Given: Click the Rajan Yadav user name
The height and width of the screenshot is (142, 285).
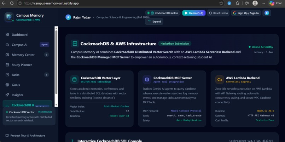Looking at the screenshot, I should pos(82,17).
